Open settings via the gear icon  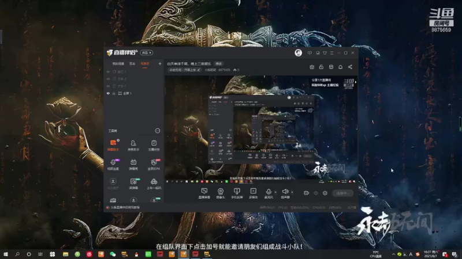tap(325, 193)
